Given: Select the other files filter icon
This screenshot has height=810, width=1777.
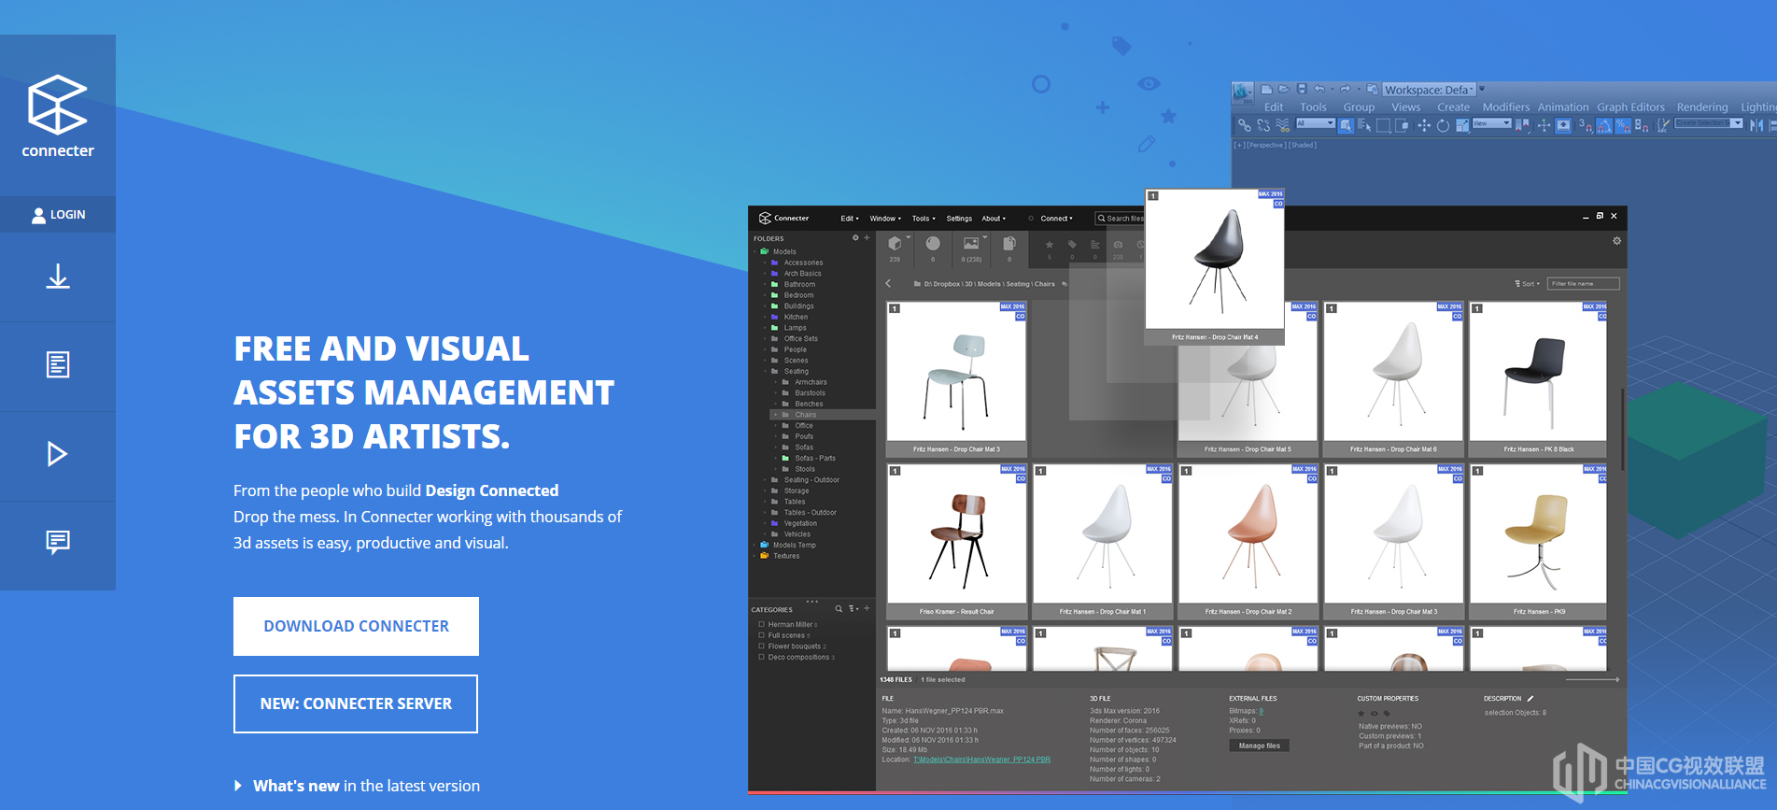Looking at the screenshot, I should [1009, 244].
